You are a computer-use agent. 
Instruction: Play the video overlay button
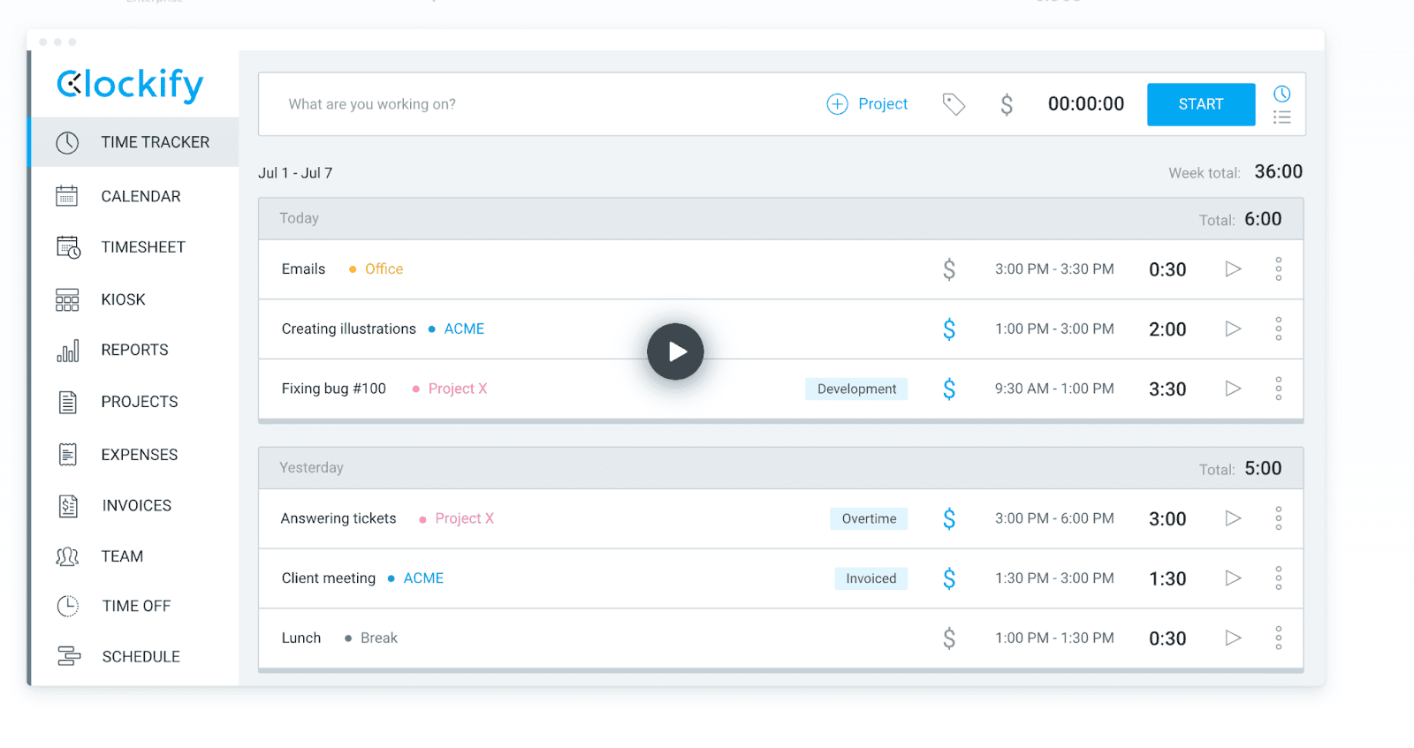[x=675, y=351]
